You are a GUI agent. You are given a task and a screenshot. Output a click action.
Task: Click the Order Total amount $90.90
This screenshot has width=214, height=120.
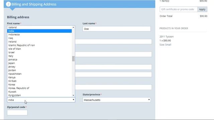point(204,16)
